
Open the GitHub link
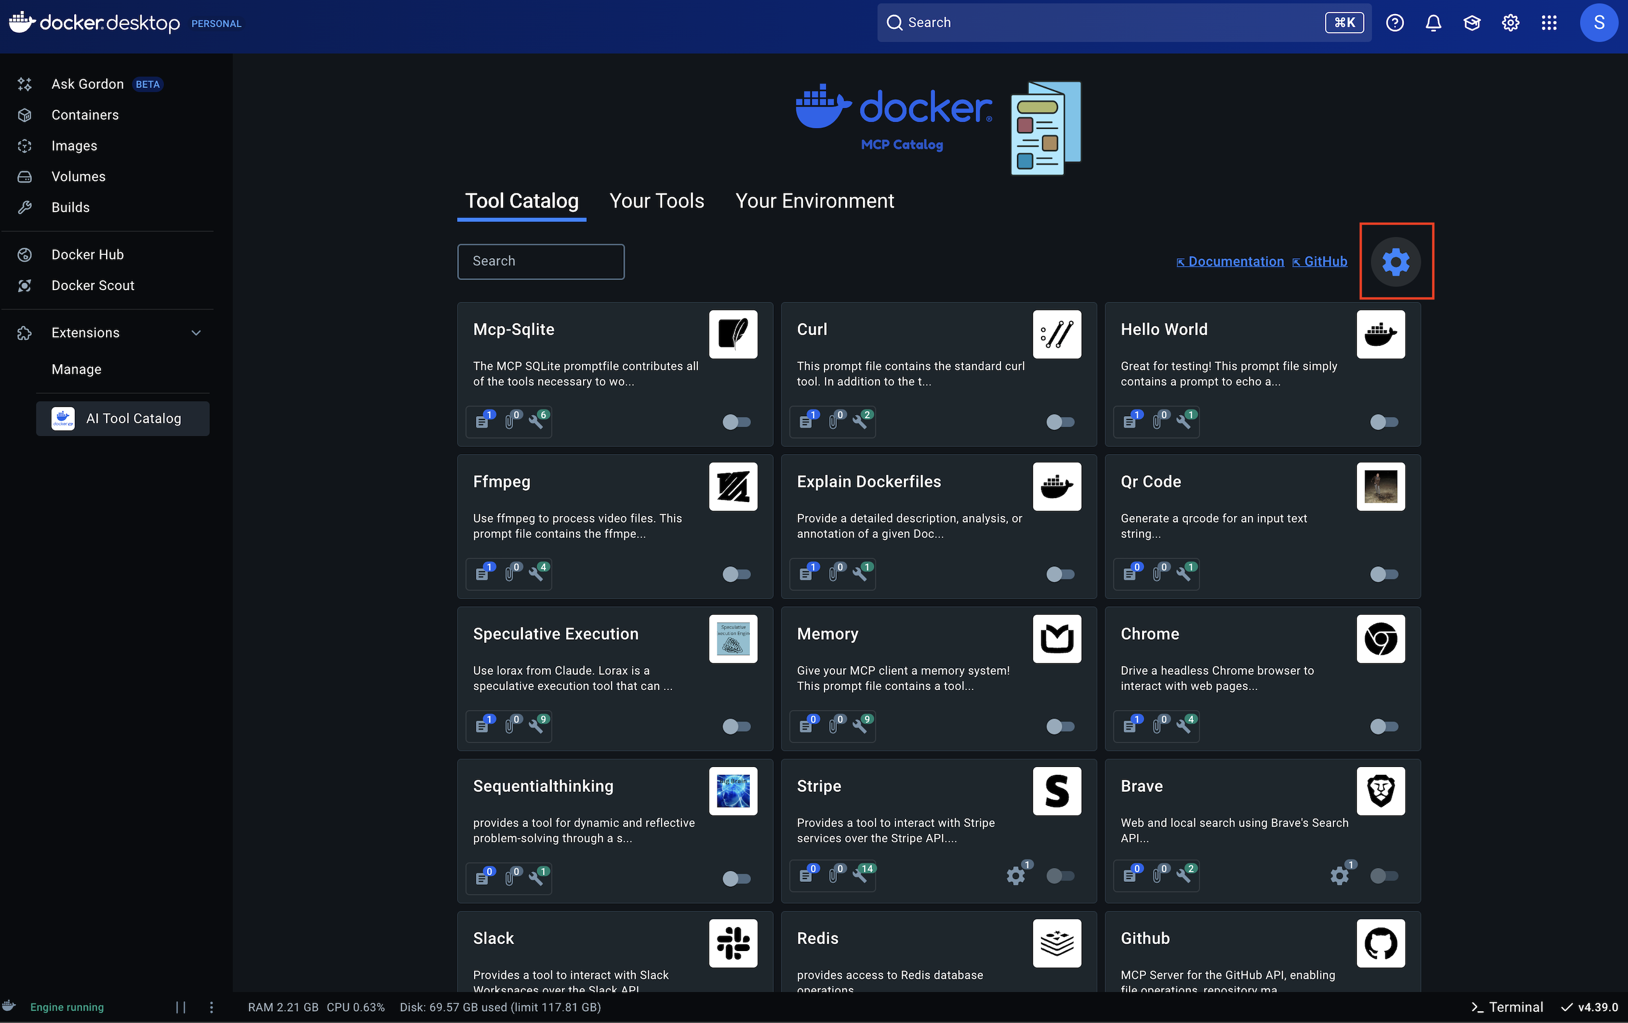[x=1319, y=262]
